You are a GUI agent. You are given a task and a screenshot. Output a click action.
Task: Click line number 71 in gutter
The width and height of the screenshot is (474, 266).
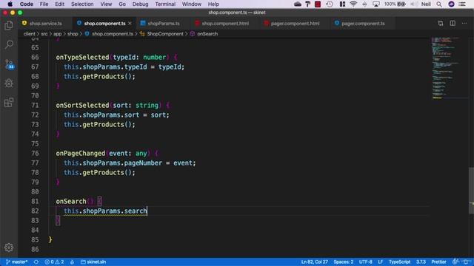coord(35,105)
